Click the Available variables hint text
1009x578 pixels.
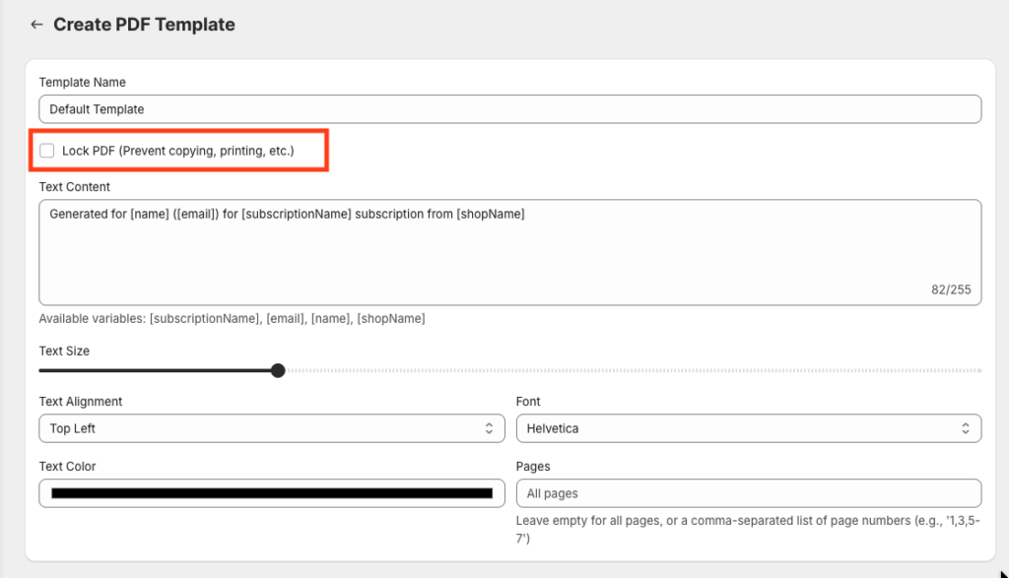coord(232,319)
